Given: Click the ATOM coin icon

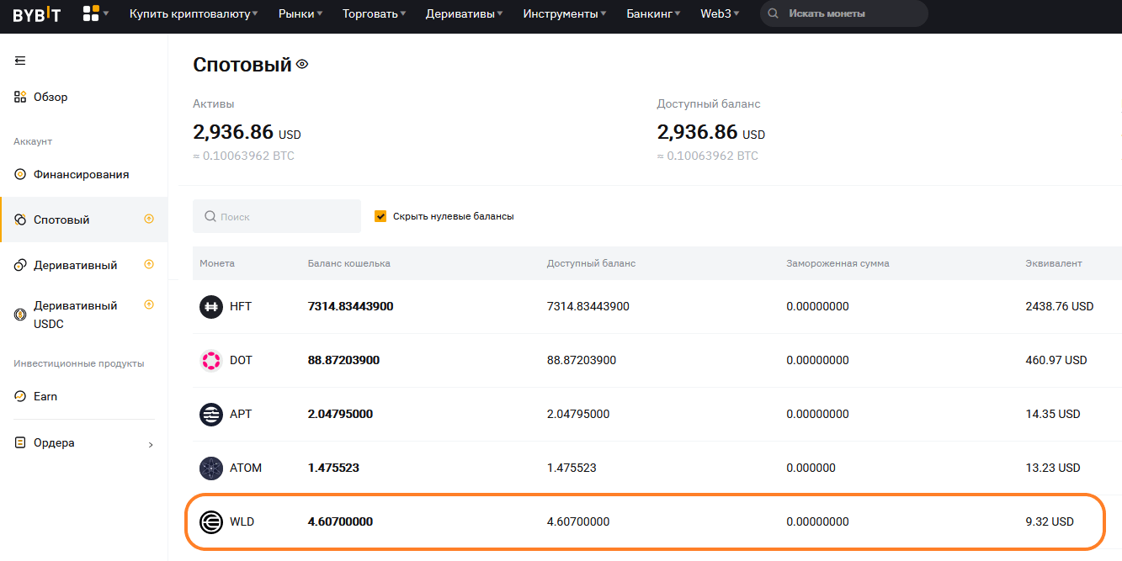Looking at the screenshot, I should click(x=211, y=468).
